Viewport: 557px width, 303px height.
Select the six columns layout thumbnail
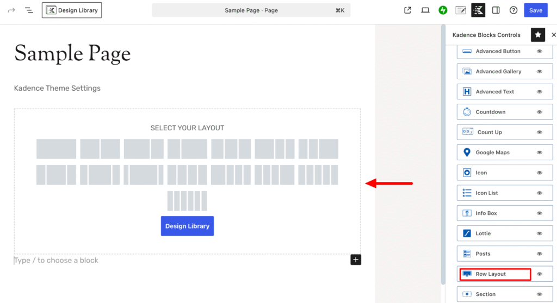pyautogui.click(x=187, y=201)
